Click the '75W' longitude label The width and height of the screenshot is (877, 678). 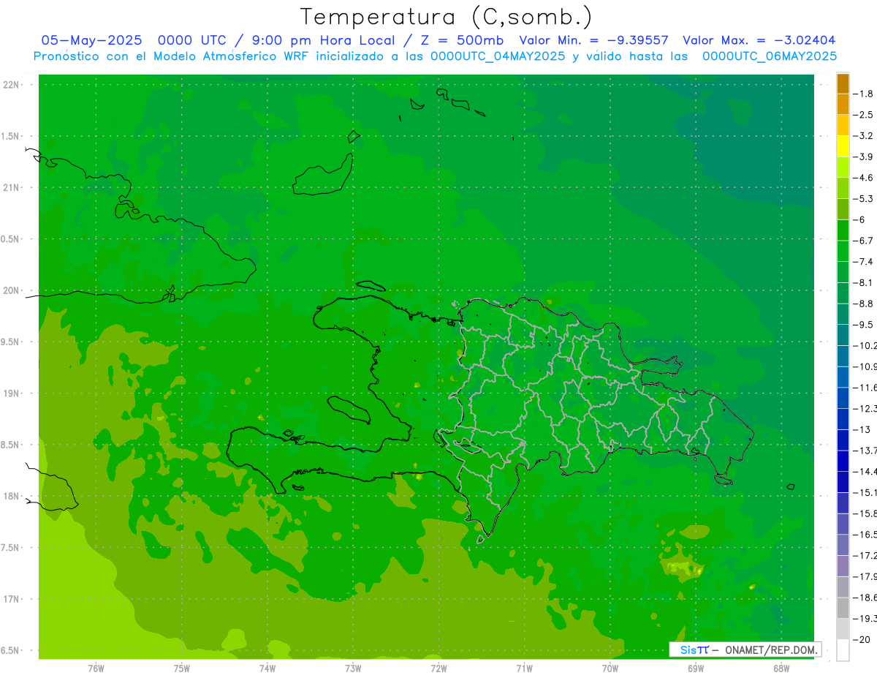tap(182, 668)
